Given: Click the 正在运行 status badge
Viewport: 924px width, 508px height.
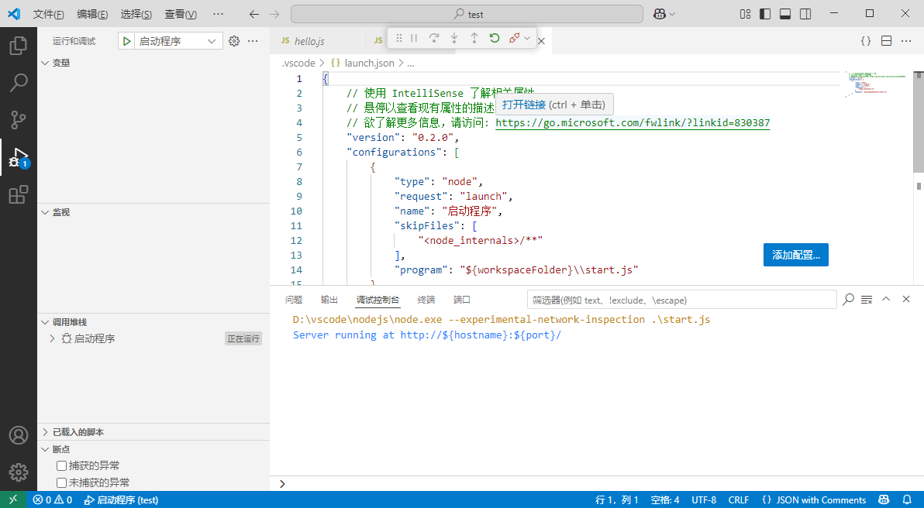Looking at the screenshot, I should (x=243, y=338).
